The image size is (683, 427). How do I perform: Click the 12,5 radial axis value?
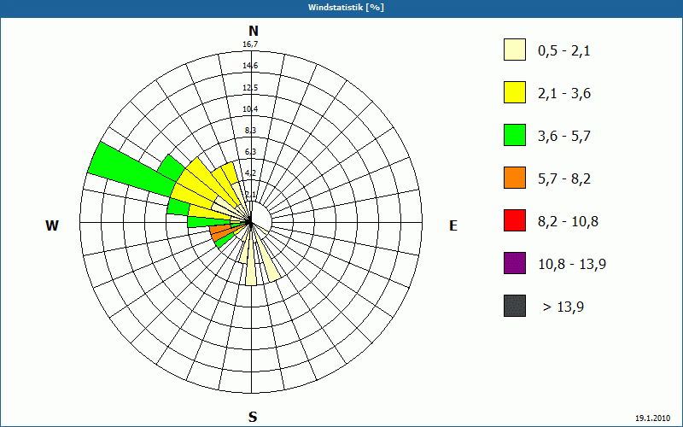coord(250,88)
